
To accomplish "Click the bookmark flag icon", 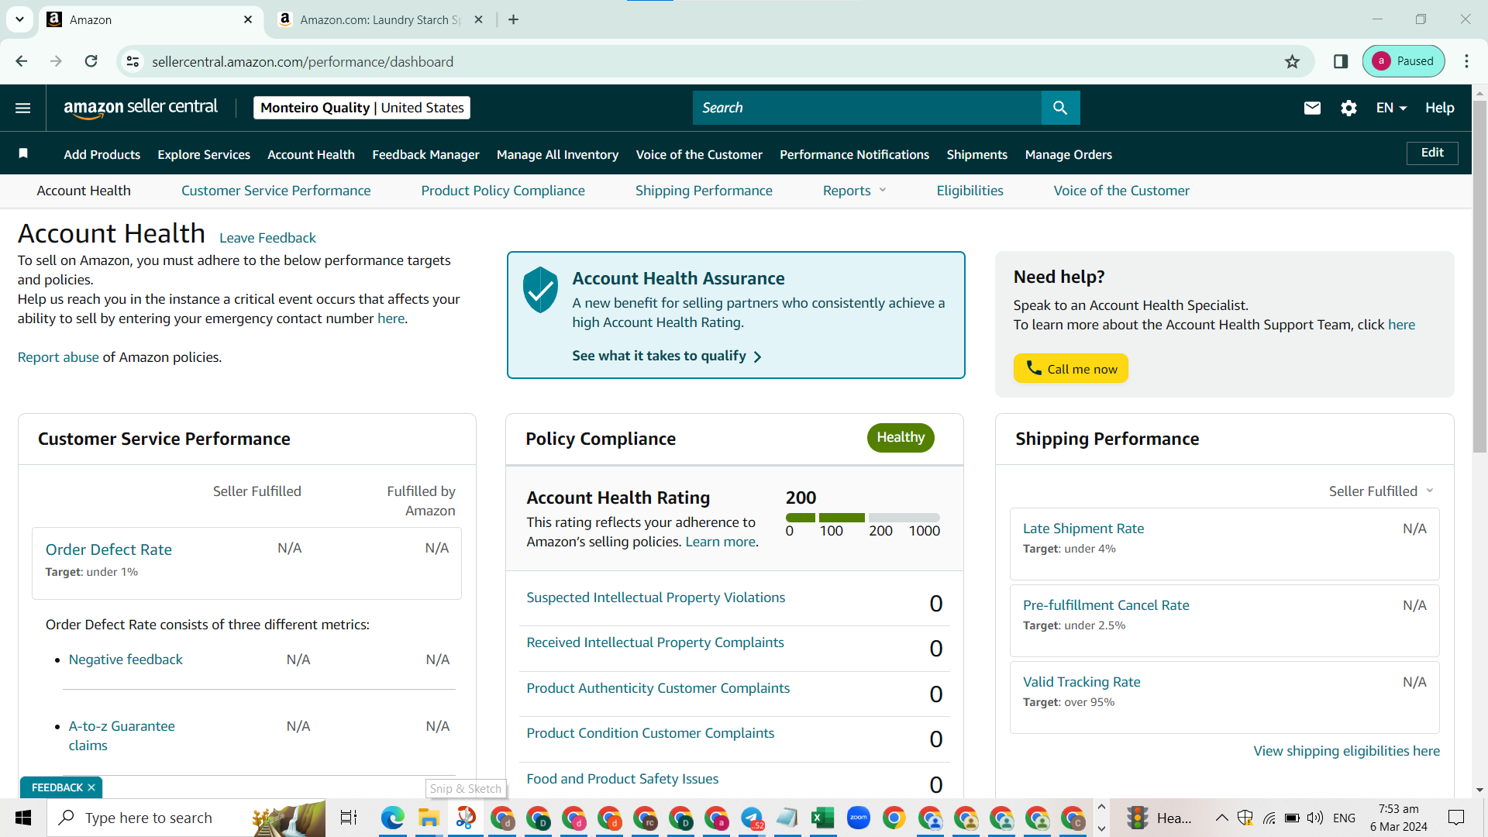I will pyautogui.click(x=23, y=153).
